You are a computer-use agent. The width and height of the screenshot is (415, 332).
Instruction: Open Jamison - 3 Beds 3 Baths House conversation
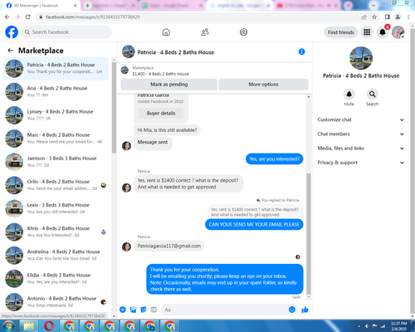pos(56,162)
